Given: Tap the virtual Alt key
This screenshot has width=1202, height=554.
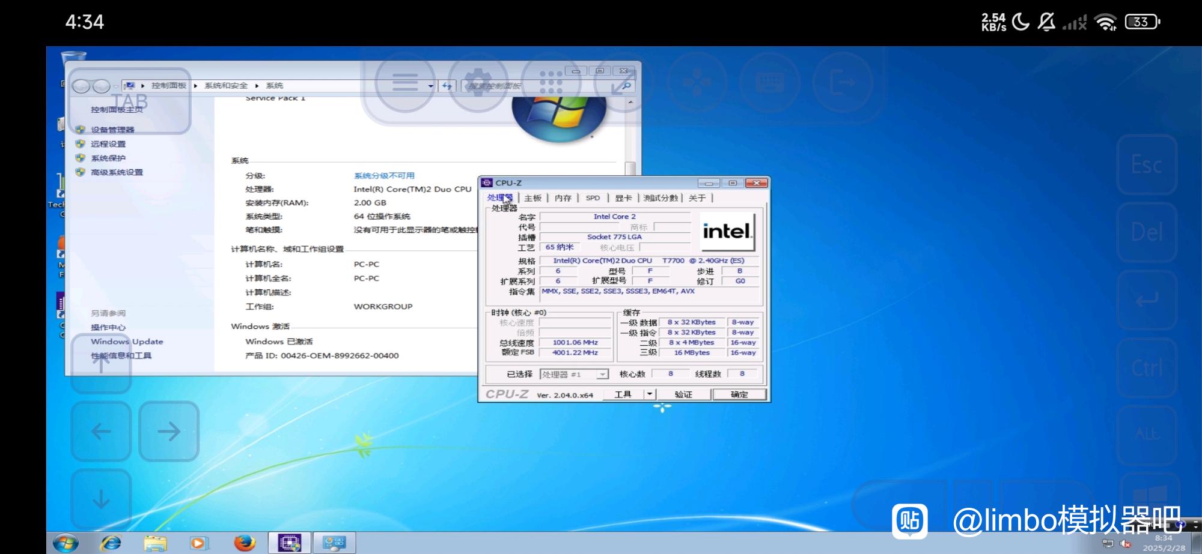Looking at the screenshot, I should pyautogui.click(x=1147, y=435).
